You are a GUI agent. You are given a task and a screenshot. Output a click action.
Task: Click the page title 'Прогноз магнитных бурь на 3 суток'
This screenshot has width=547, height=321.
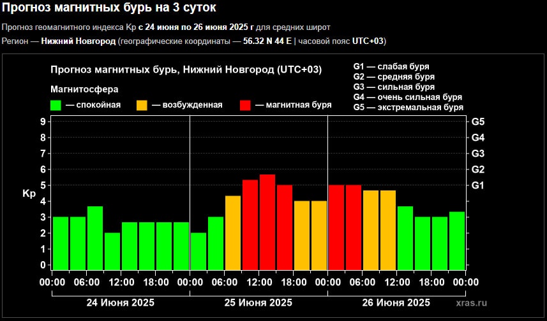109,9
